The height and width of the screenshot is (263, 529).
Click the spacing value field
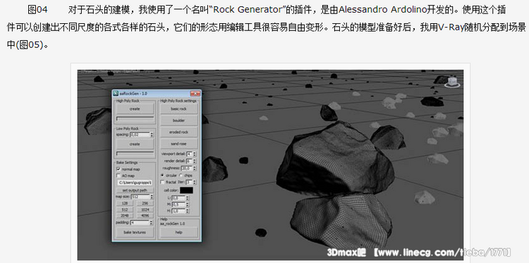pos(140,135)
